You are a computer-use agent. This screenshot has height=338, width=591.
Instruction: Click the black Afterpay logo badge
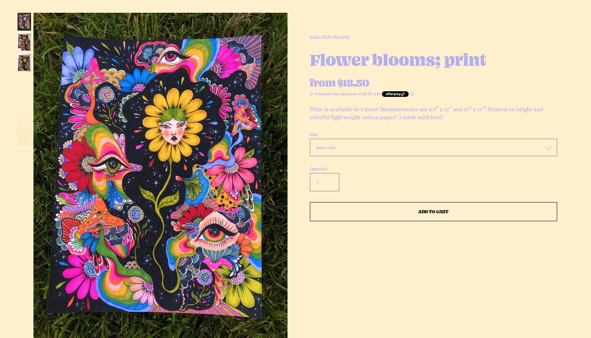[395, 94]
